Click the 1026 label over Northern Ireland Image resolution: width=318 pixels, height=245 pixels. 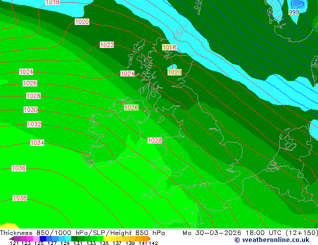pyautogui.click(x=131, y=107)
